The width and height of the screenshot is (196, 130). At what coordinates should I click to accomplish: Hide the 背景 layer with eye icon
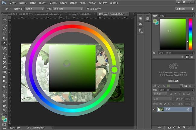(154, 109)
